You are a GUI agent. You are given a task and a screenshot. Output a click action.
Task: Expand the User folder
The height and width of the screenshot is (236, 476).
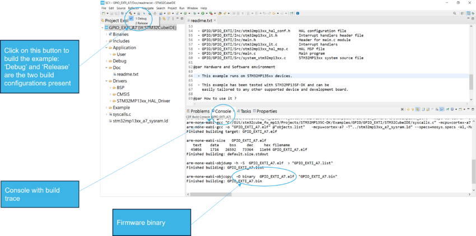point(110,54)
